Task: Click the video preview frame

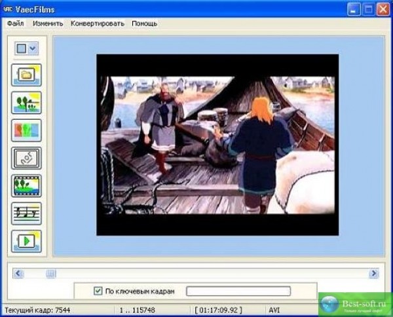Action: coord(217,145)
